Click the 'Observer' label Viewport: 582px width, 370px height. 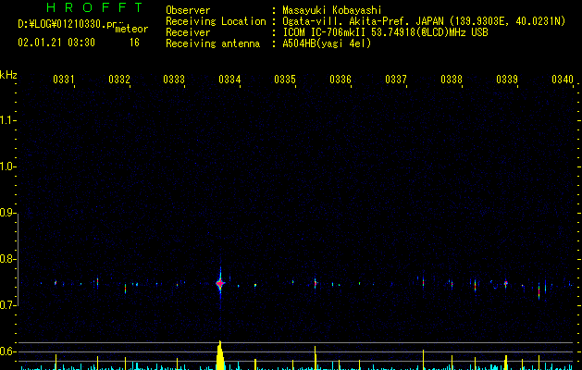[x=188, y=10]
